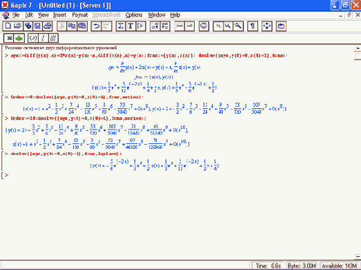
Task: Undo the last action with the arrow icon
Action: coord(96,26)
